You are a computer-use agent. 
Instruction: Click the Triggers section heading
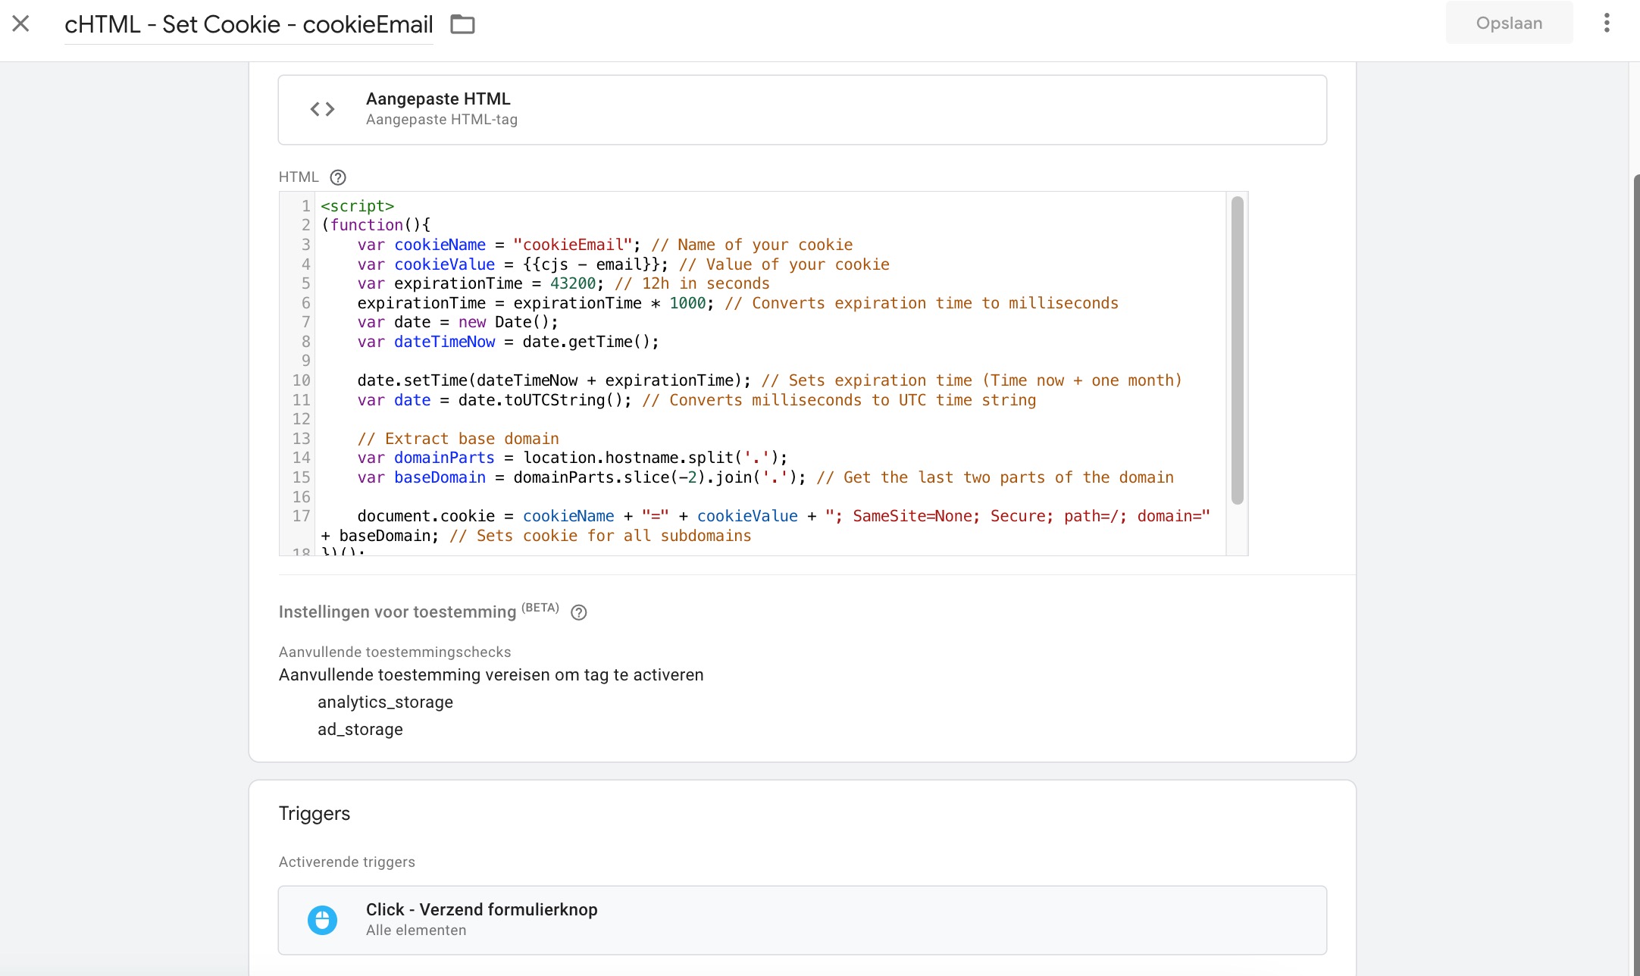click(314, 814)
